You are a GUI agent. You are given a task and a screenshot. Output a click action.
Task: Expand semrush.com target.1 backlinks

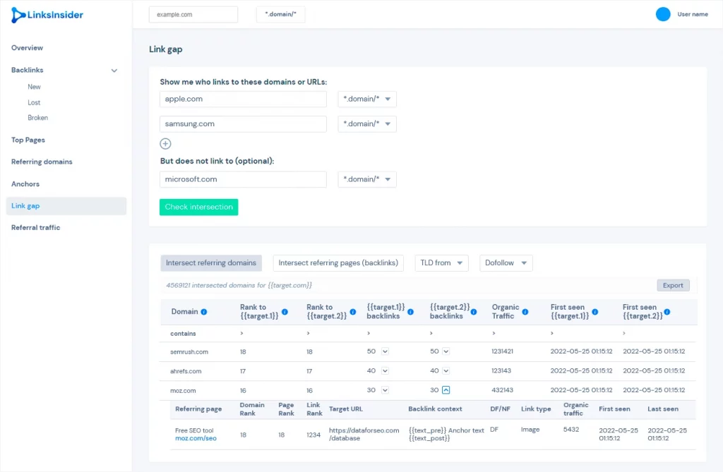(385, 351)
